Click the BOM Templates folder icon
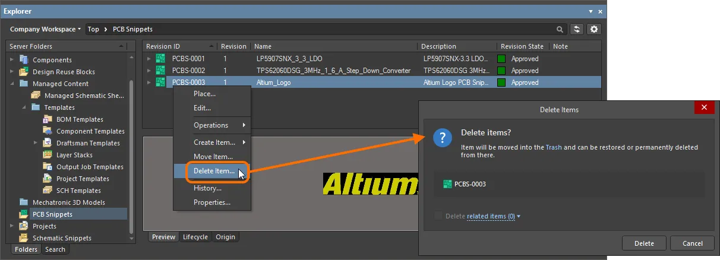 click(x=48, y=119)
